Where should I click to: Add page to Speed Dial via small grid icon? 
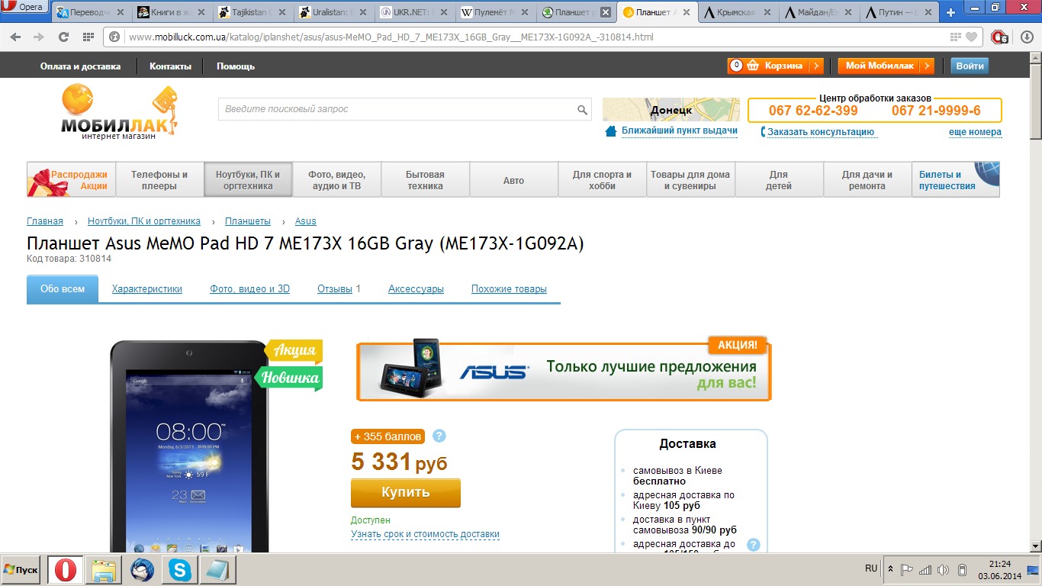click(x=955, y=37)
